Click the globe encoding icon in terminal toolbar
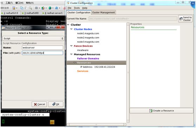196x128 pixels. pos(50,8)
